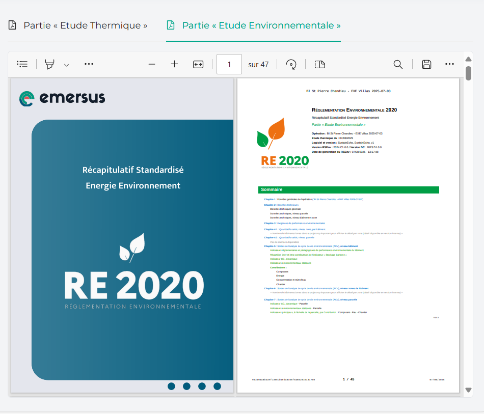The image size is (484, 414).
Task: Open the Chapitre 4.2 niveau parcelle link
Action: [289, 237]
